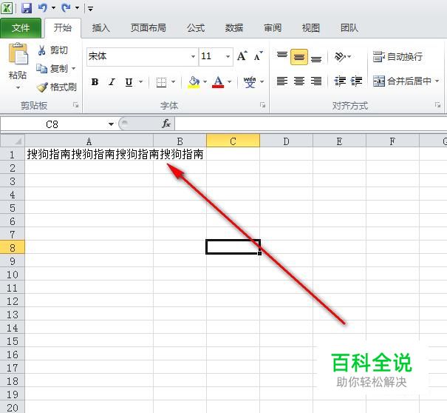Toggle Center horizontal alignment
The height and width of the screenshot is (413, 447).
pyautogui.click(x=299, y=81)
